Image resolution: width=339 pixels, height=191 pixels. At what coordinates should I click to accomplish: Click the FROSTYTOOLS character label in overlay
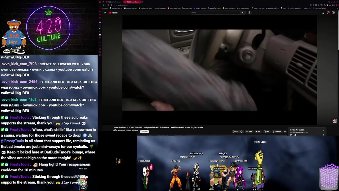(144, 161)
